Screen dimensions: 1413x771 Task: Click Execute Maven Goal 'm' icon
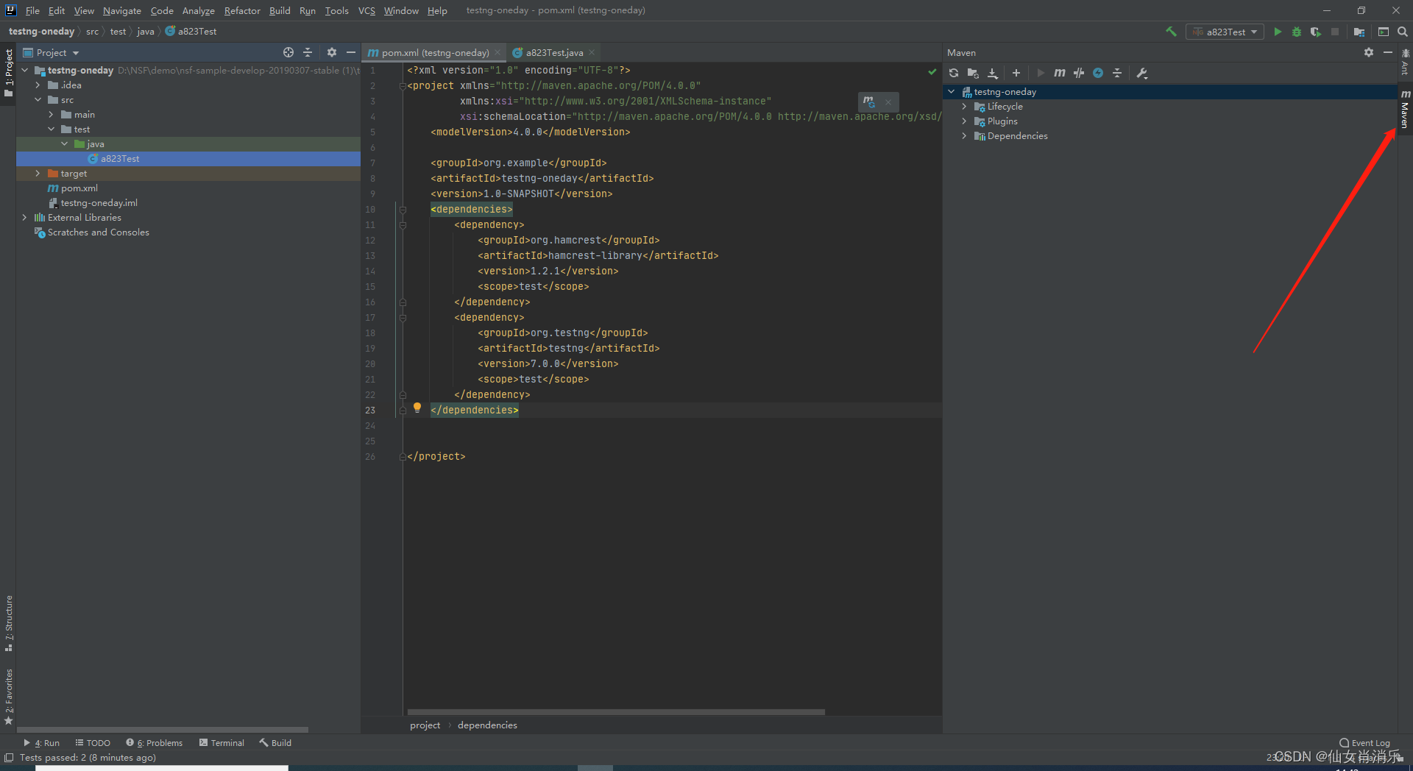pyautogui.click(x=1060, y=73)
